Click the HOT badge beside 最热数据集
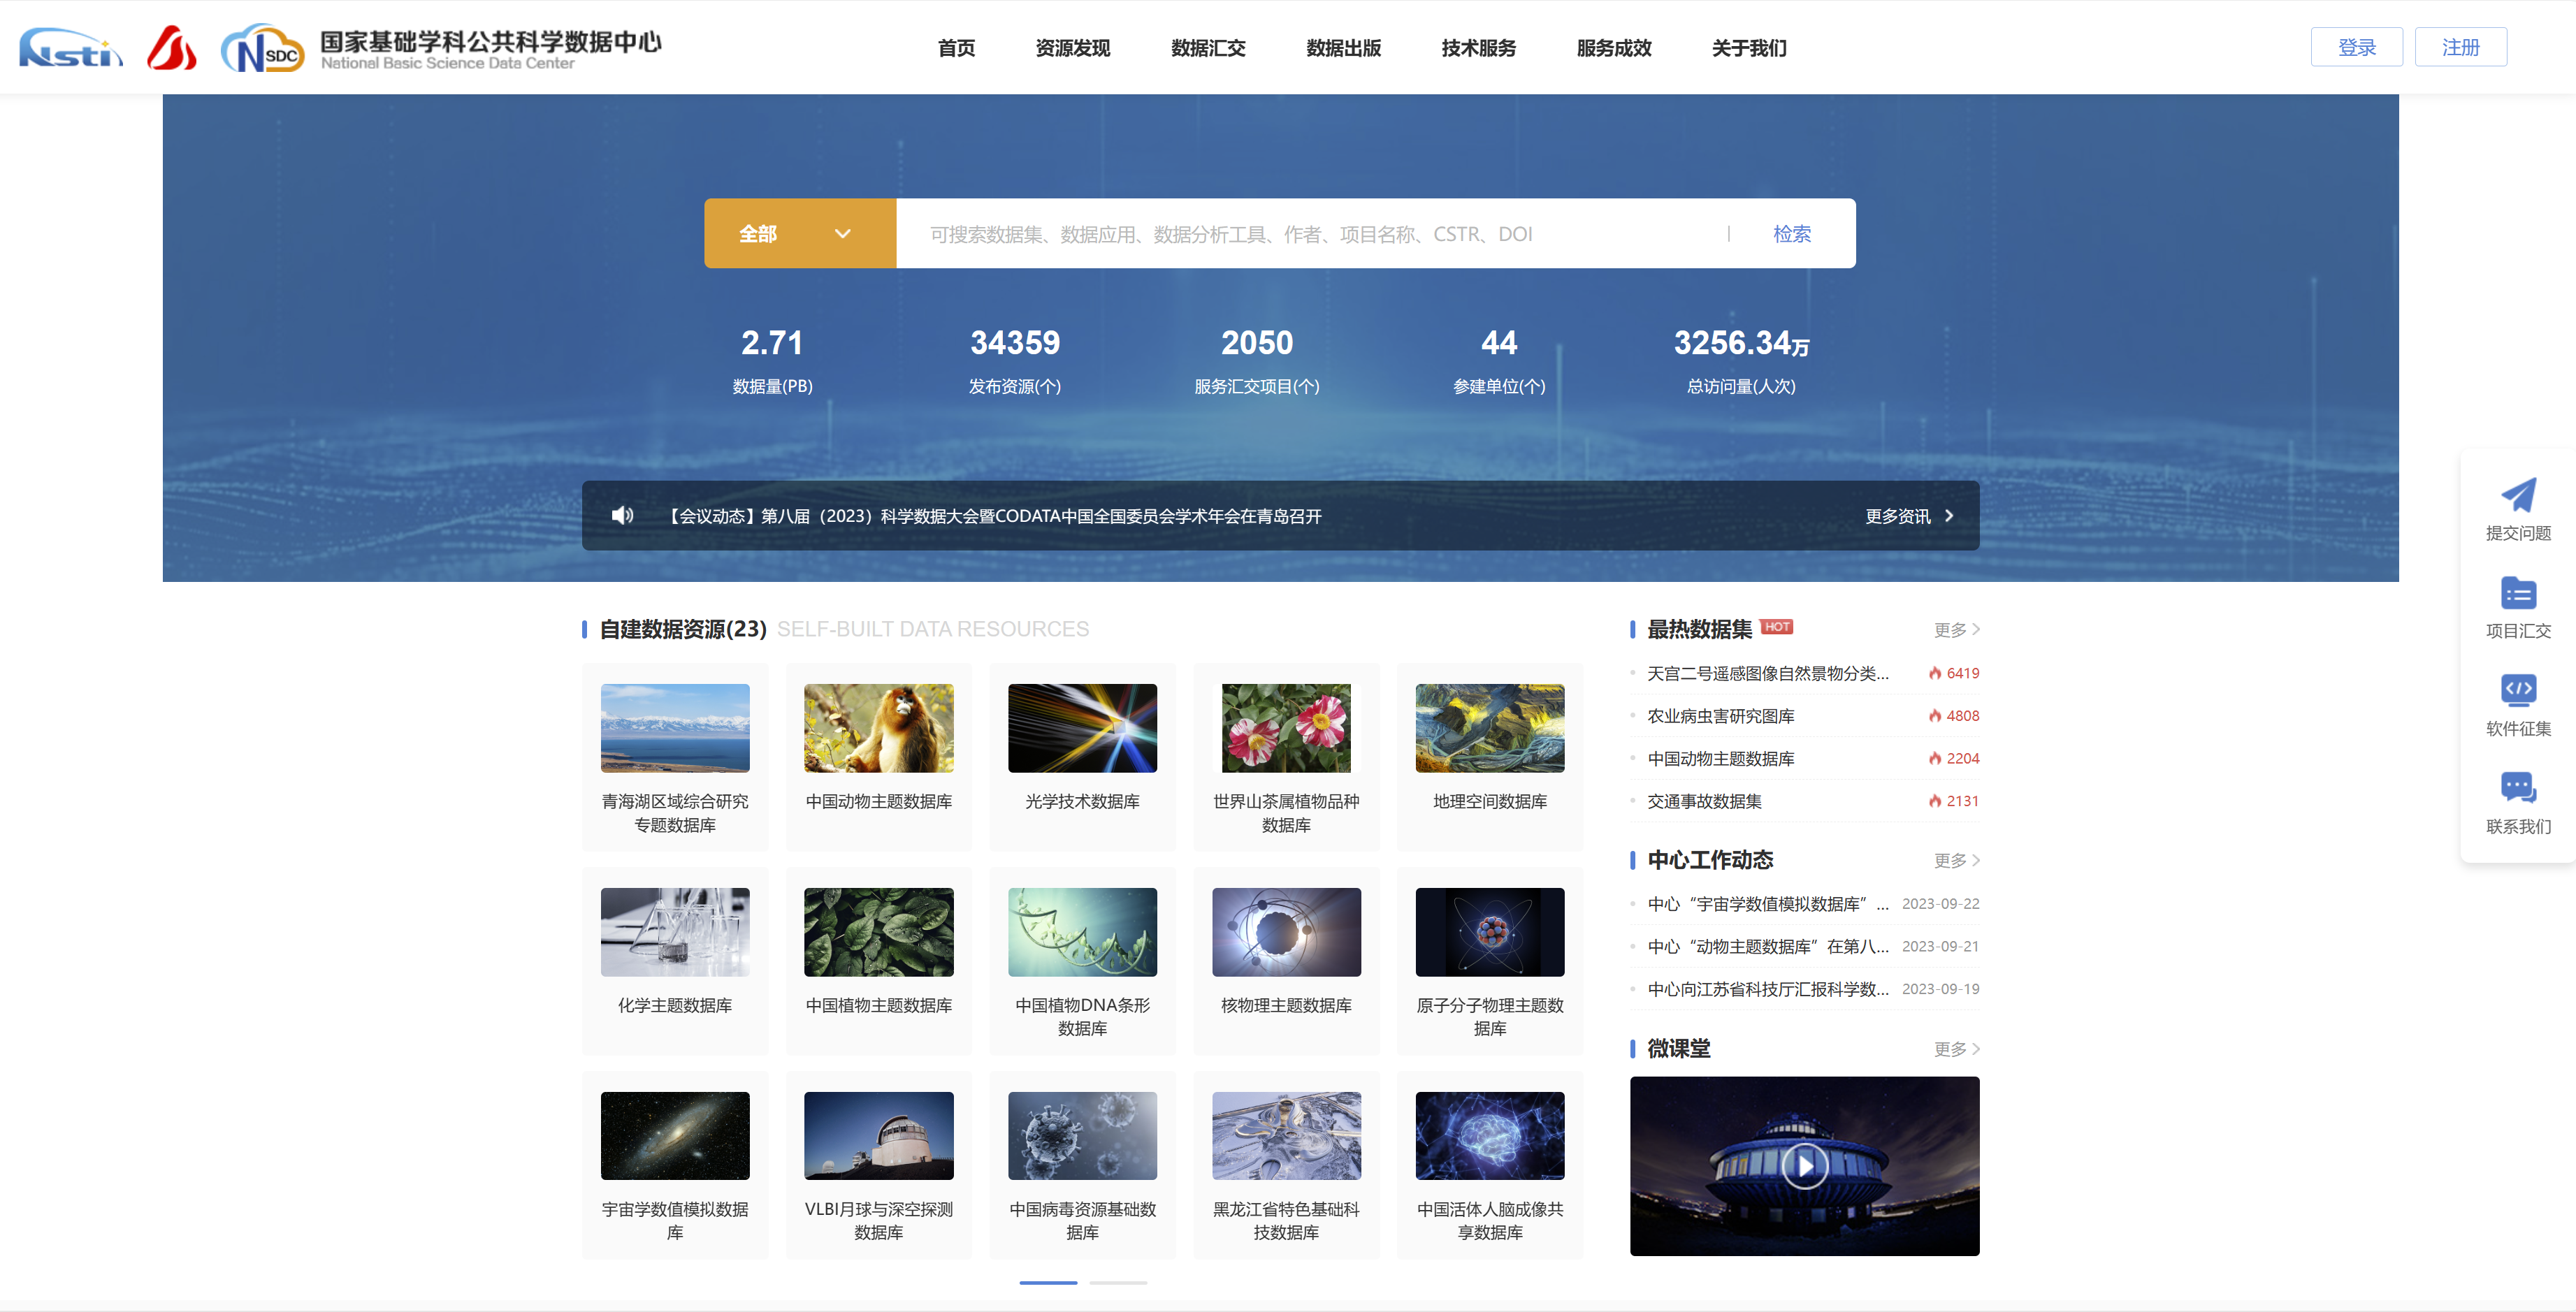This screenshot has width=2576, height=1312. click(1776, 627)
